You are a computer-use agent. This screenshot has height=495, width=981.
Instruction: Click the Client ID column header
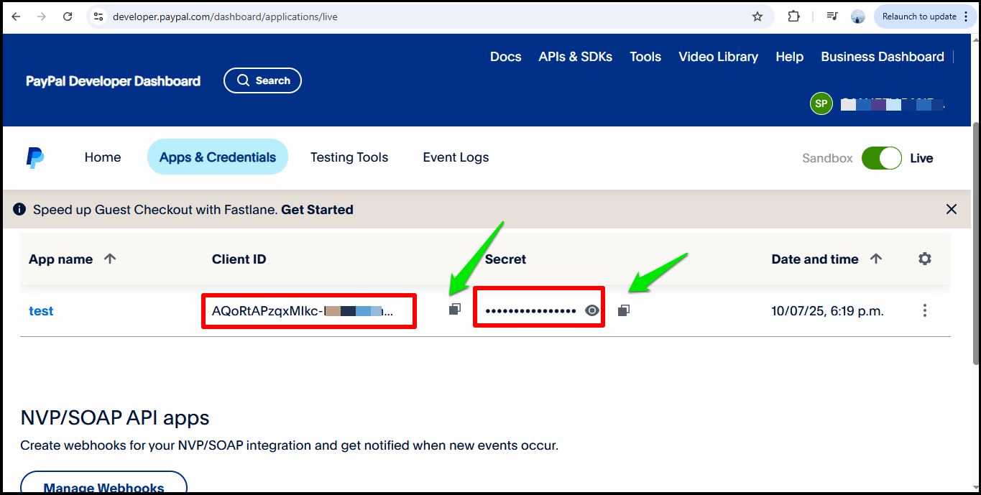[x=239, y=259]
